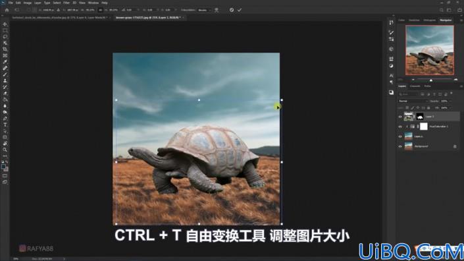The width and height of the screenshot is (464, 261).
Task: Select the Quick Selection tool
Action: point(5,43)
